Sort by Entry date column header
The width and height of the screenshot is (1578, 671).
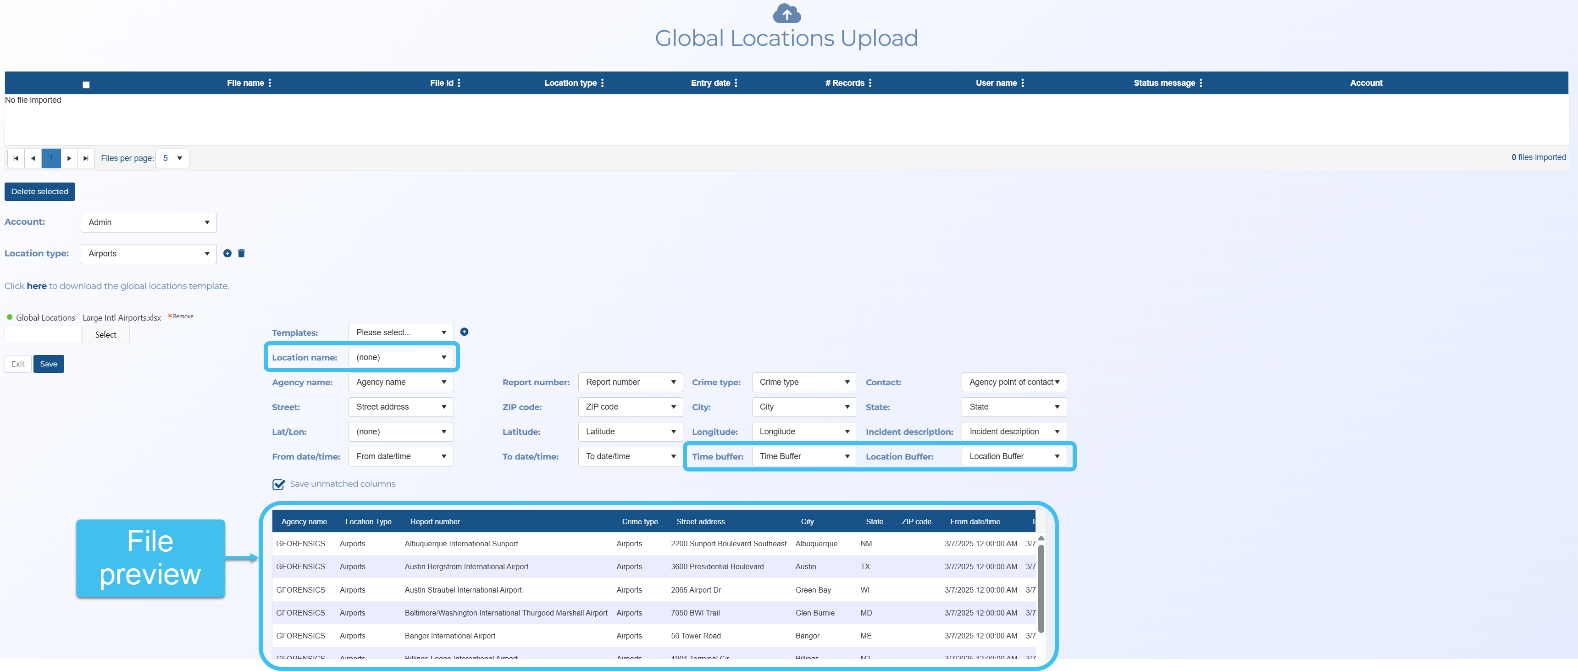(710, 83)
